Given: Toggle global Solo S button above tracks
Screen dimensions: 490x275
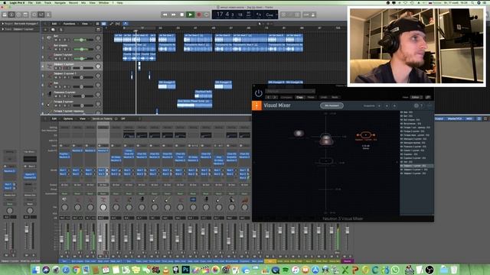Looking at the screenshot, I should point(60,30).
